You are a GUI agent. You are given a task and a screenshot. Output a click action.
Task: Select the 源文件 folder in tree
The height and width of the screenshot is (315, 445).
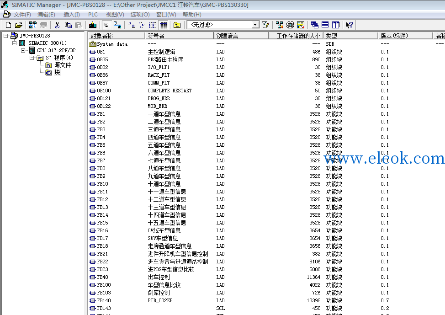coord(63,65)
